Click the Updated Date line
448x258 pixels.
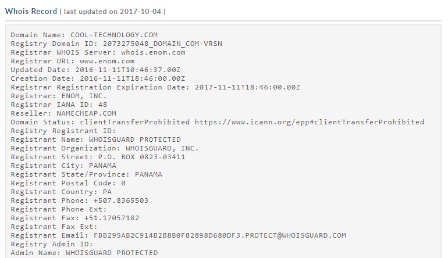pos(95,70)
